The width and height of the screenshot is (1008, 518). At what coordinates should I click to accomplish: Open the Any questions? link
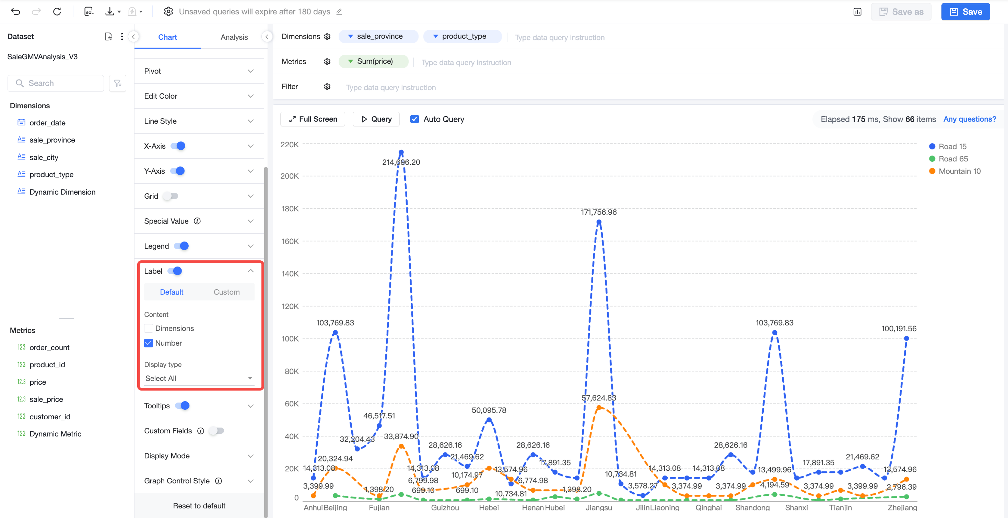(970, 119)
